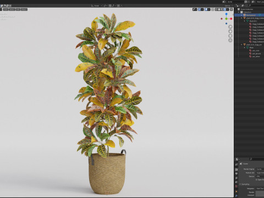264x198 pixels.
Task: Open the scene browse selector in top bar
Action: click(225, 2)
